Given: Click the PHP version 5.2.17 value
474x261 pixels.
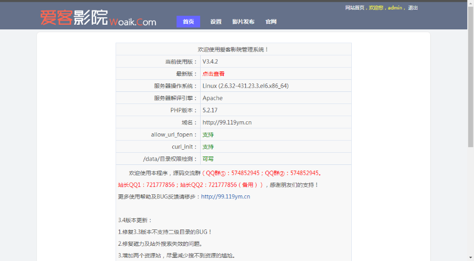Looking at the screenshot, I should tap(210, 110).
